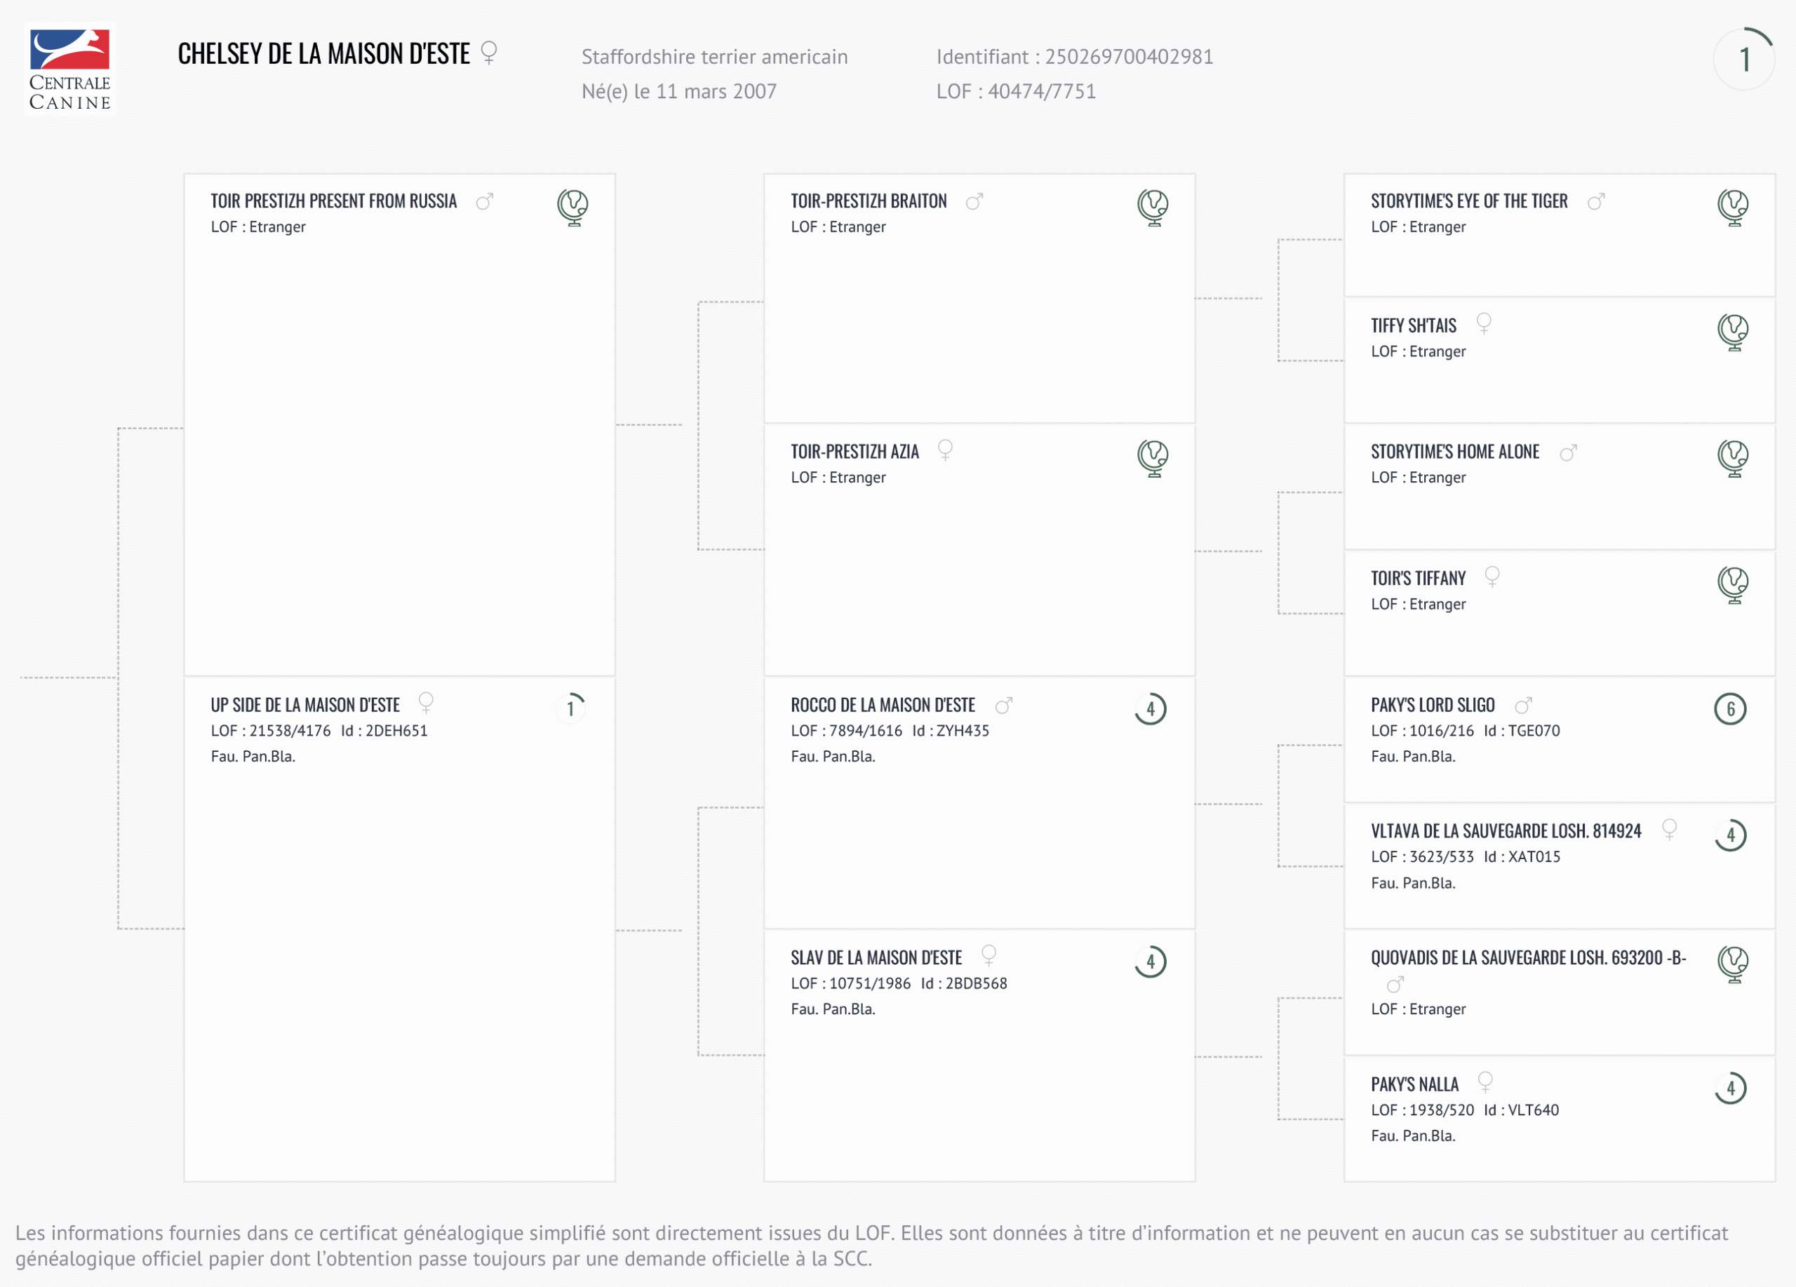Image resolution: width=1796 pixels, height=1287 pixels.
Task: Click the Chelsey de la Maison d'Este title
Action: pyautogui.click(x=324, y=54)
